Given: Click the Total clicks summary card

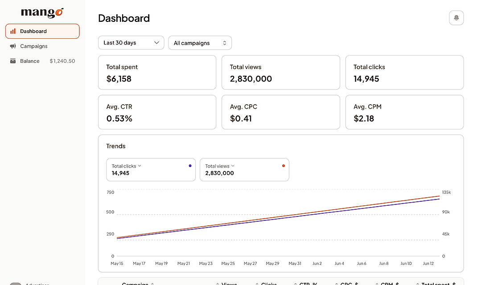Looking at the screenshot, I should pos(404,72).
